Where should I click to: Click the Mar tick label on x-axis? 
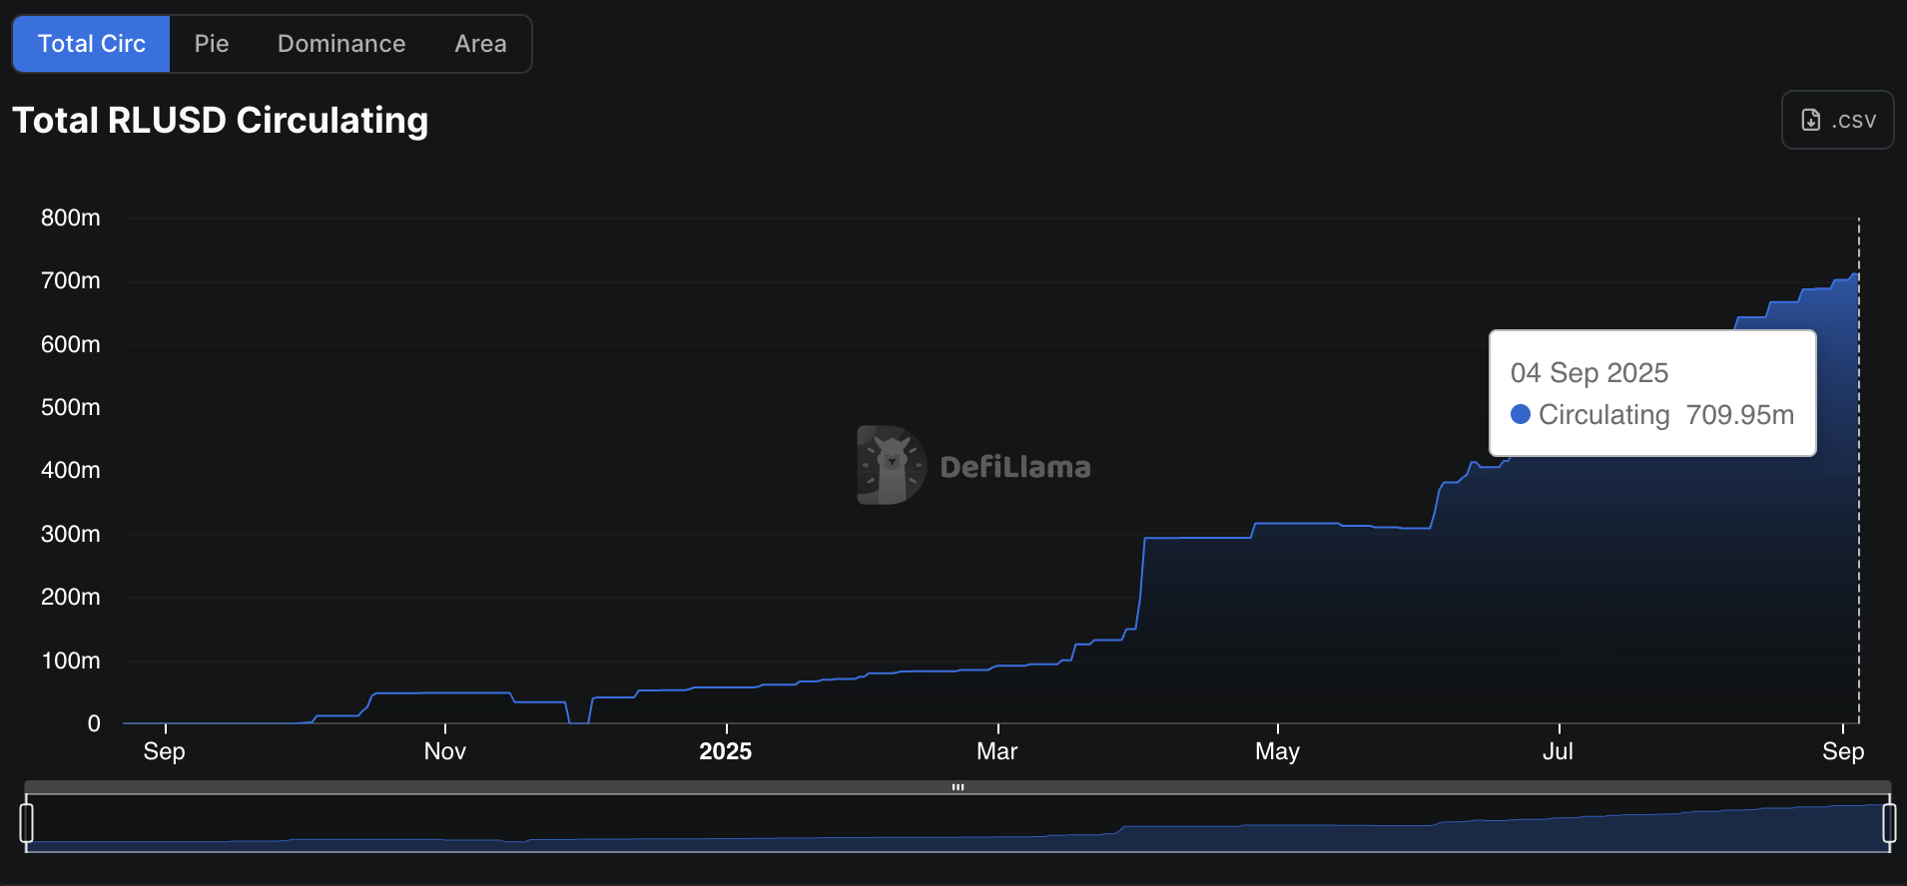pyautogui.click(x=996, y=751)
